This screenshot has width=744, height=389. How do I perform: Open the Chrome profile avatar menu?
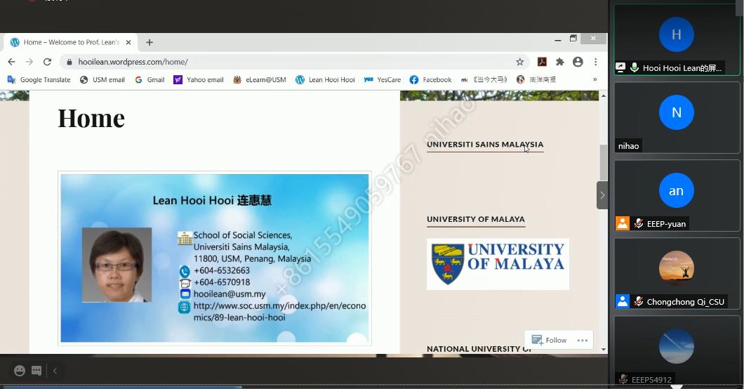pyautogui.click(x=578, y=62)
